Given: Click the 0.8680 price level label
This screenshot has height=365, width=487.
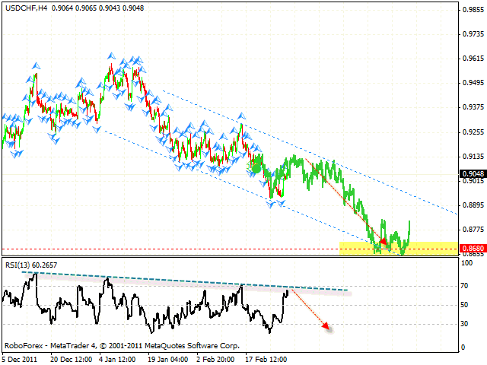Looking at the screenshot, I should pos(473,249).
